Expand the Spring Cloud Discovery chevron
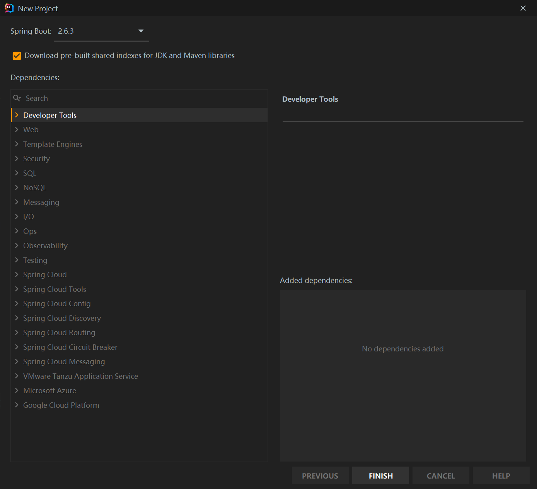The height and width of the screenshot is (489, 537). coord(17,318)
